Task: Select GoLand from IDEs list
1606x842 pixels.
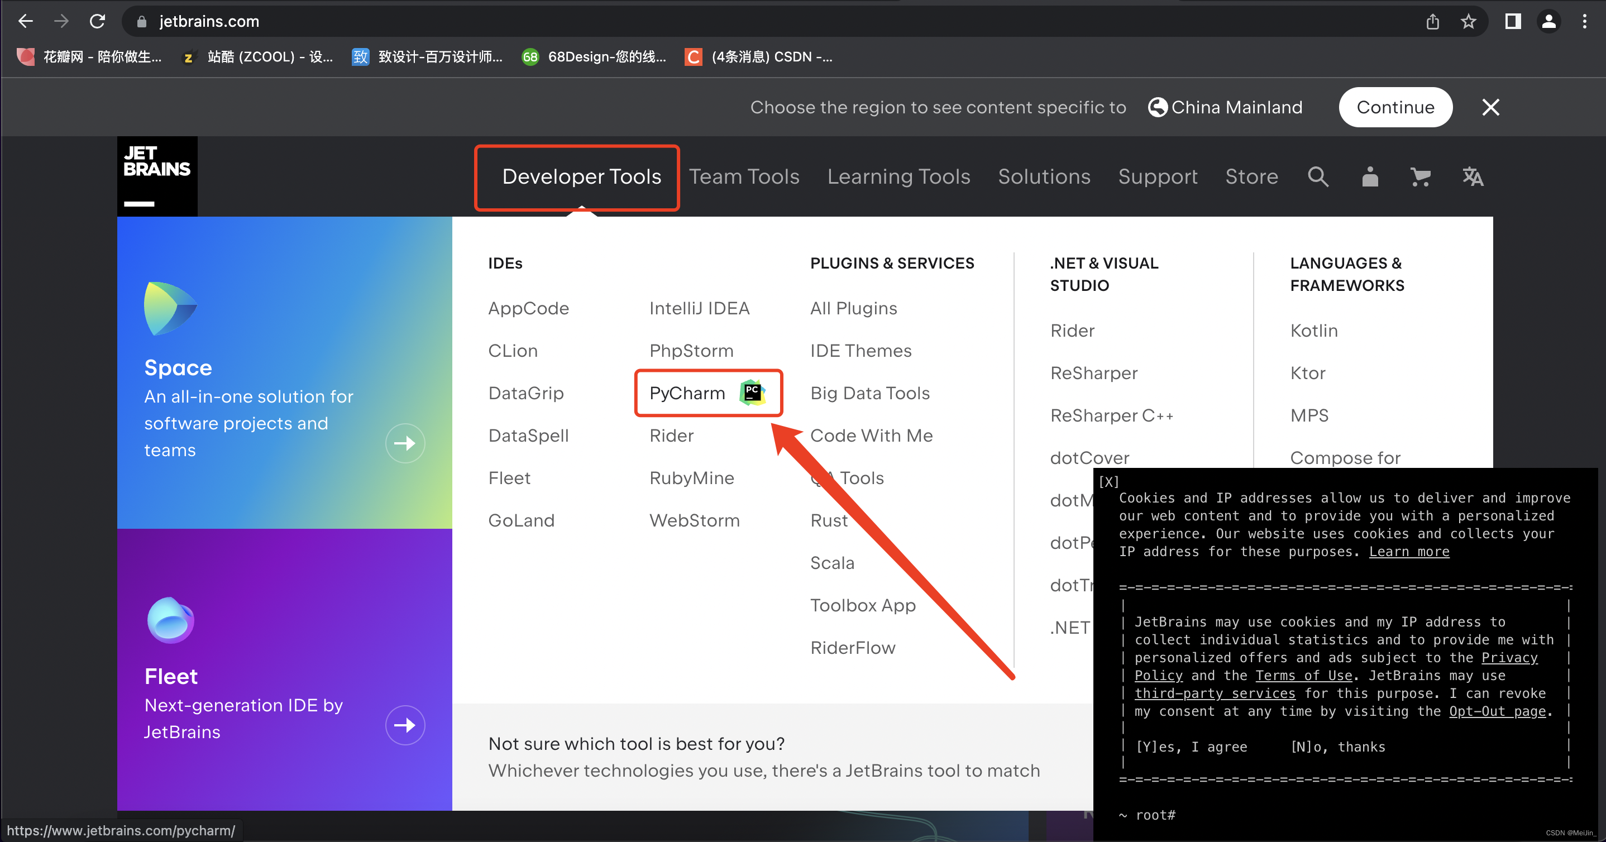Action: (521, 520)
